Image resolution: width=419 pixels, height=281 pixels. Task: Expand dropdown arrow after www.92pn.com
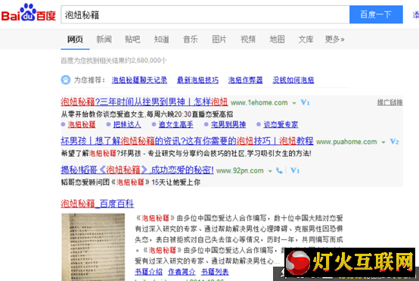270,171
